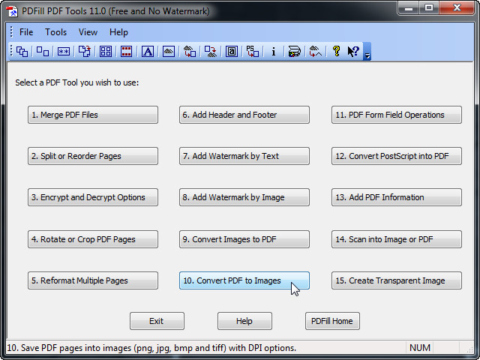480x360 pixels.
Task: Click the Header and Footer toolbar icon
Action: [127, 51]
